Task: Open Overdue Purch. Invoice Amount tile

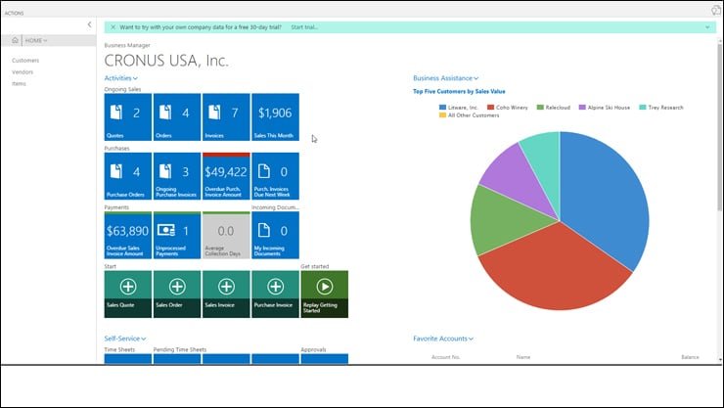Action: (x=226, y=176)
